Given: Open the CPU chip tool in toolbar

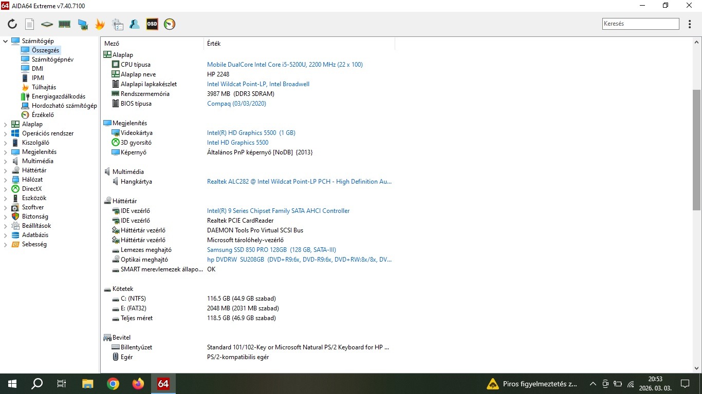Looking at the screenshot, I should 47,24.
